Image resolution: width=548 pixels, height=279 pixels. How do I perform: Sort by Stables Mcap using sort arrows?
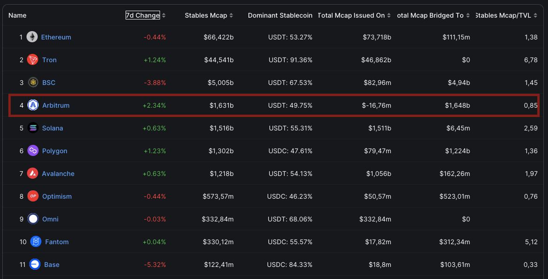tap(231, 15)
